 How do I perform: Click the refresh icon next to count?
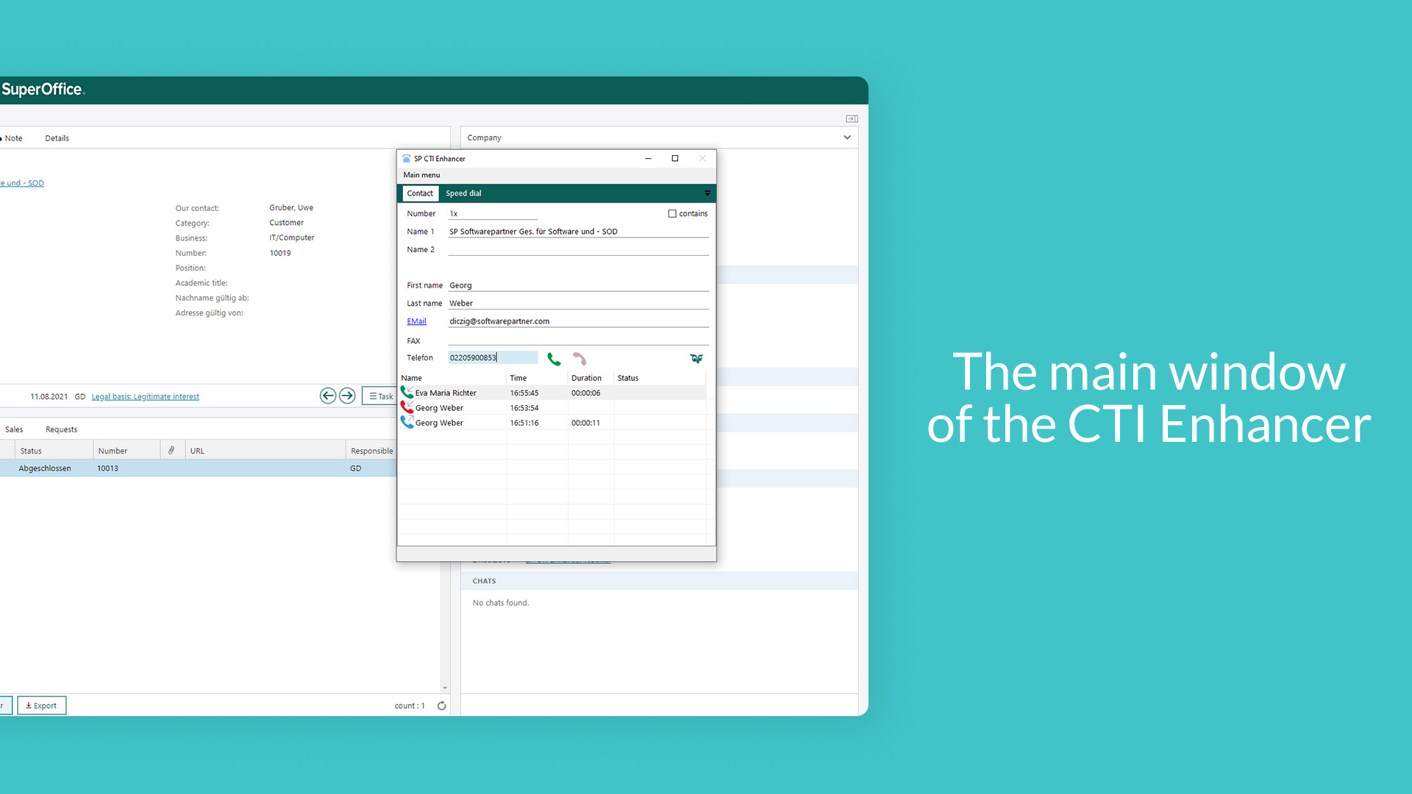(442, 706)
